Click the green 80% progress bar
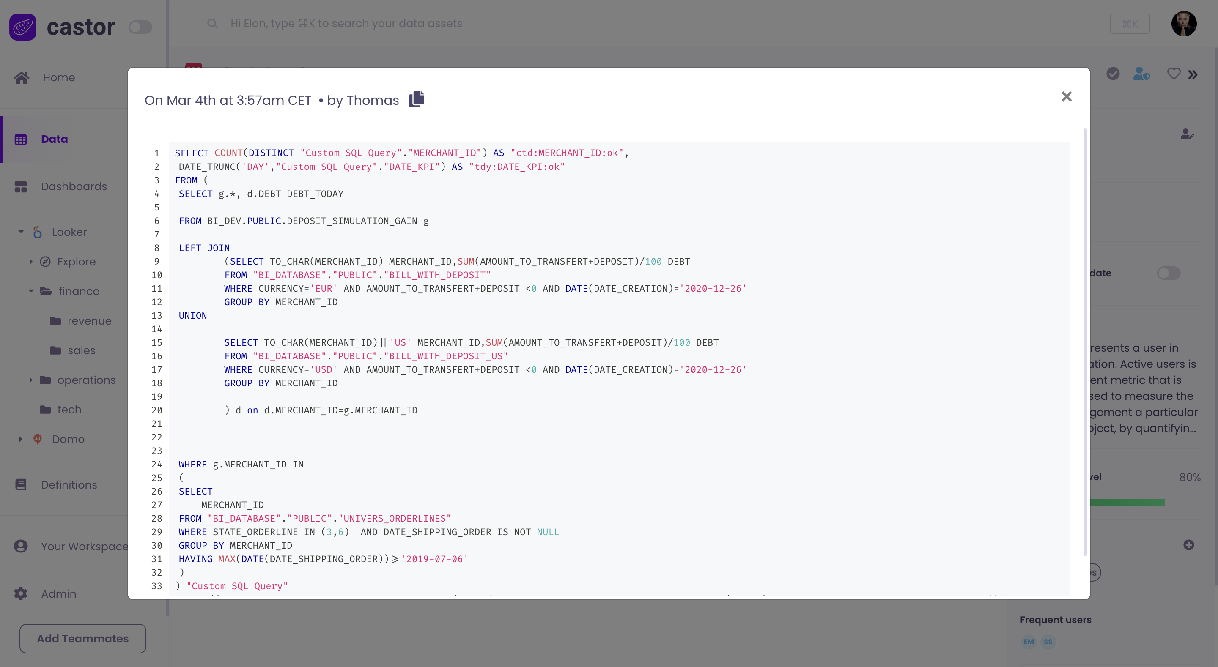This screenshot has height=667, width=1218. (x=1127, y=502)
